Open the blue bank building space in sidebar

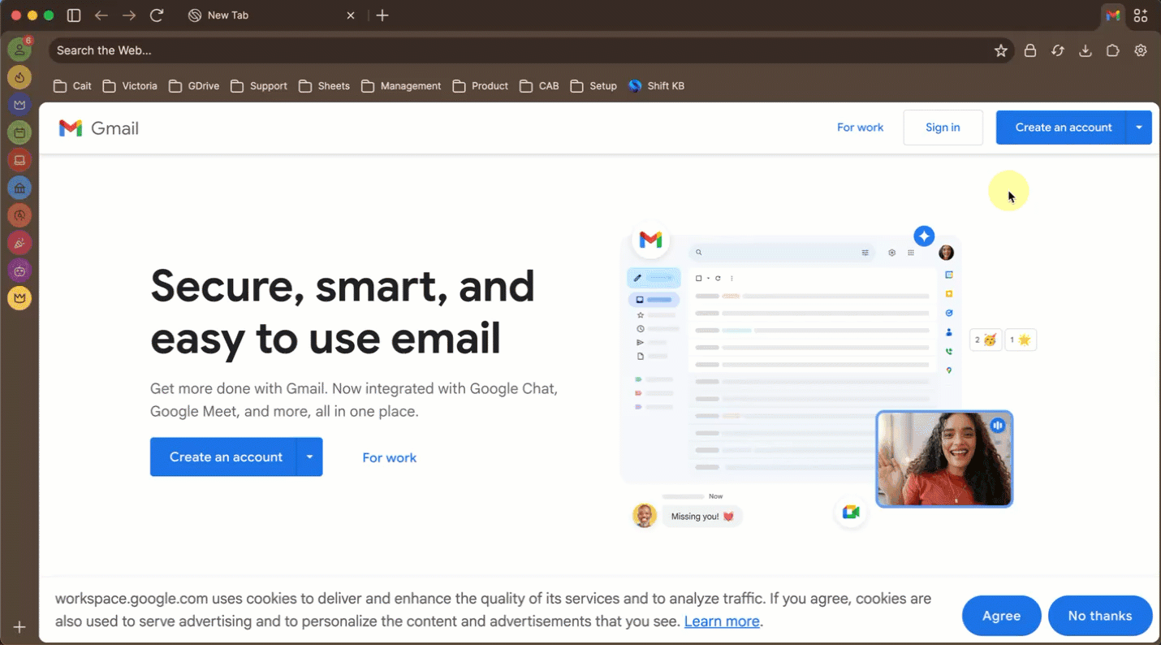click(x=19, y=188)
